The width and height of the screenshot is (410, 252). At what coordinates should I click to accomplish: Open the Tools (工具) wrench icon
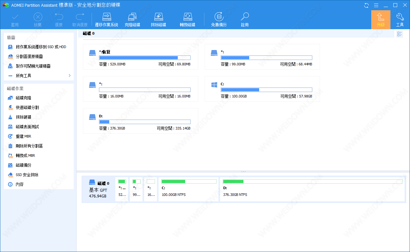tap(400, 20)
